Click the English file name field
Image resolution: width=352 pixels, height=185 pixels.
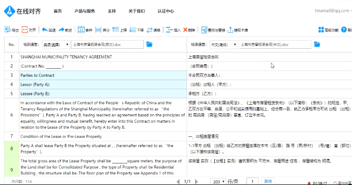coord(107,44)
